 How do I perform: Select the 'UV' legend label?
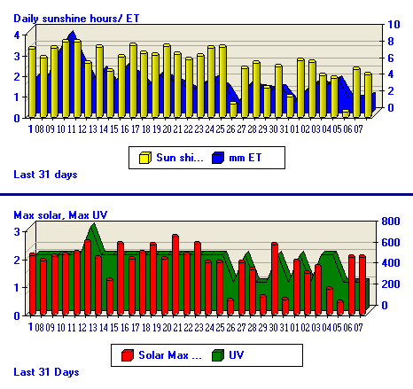pos(237,355)
